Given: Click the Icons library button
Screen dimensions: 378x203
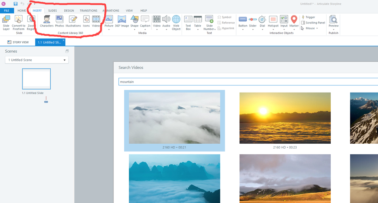Looking at the screenshot, I should point(86,21).
